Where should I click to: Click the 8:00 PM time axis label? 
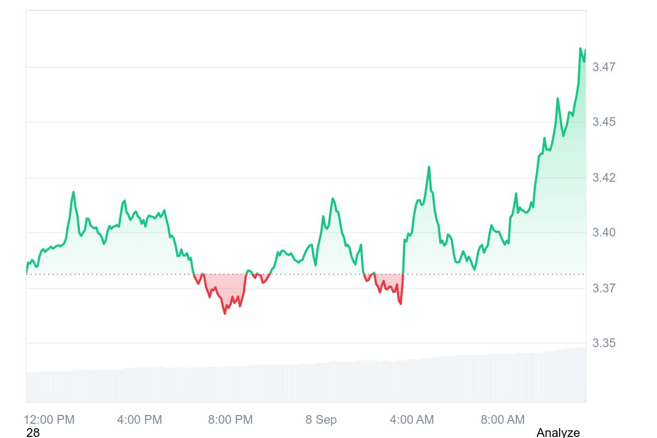click(230, 420)
